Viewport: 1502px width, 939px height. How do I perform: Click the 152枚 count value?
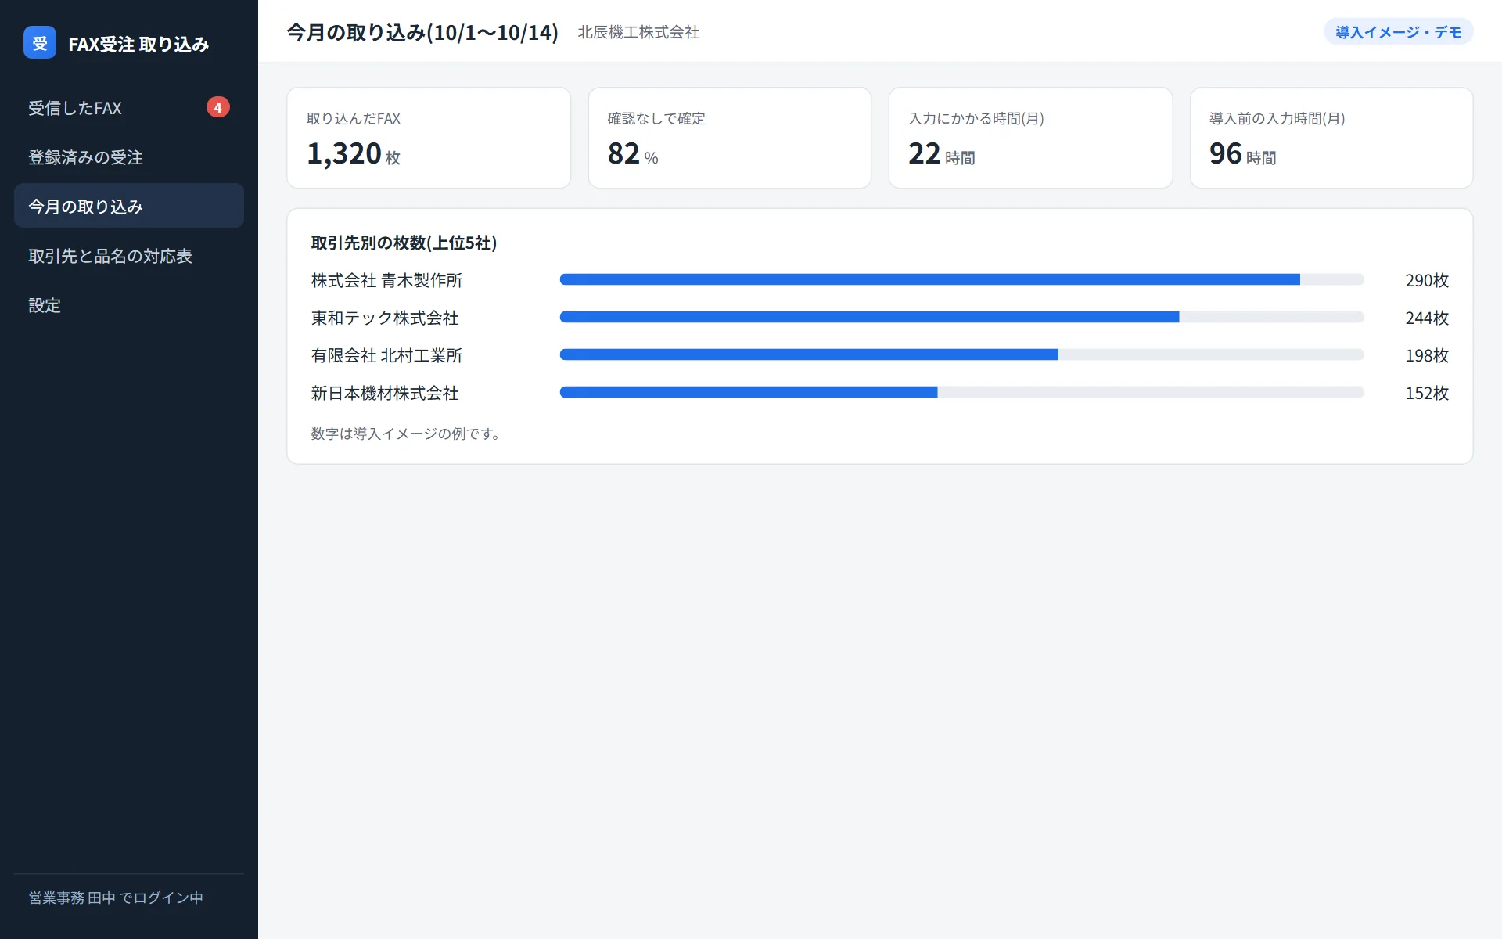[x=1427, y=393]
